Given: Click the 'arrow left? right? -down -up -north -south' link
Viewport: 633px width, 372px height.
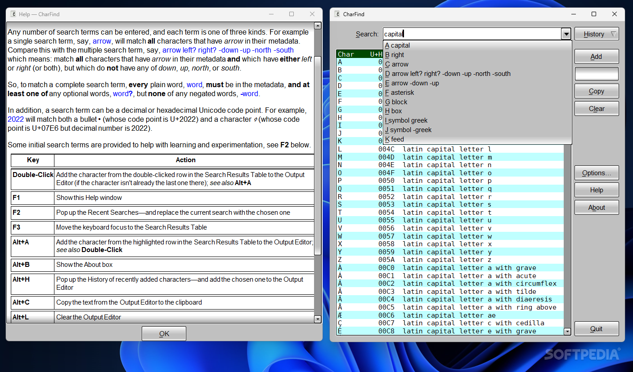Looking at the screenshot, I should tap(228, 50).
